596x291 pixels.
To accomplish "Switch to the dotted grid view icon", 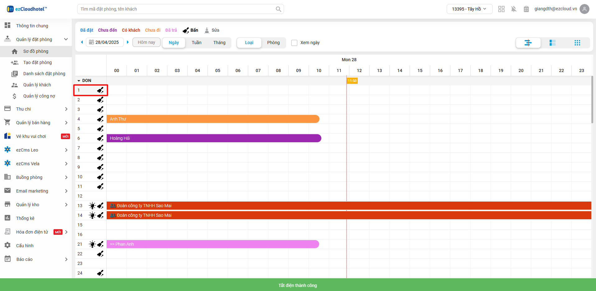I will click(x=577, y=43).
